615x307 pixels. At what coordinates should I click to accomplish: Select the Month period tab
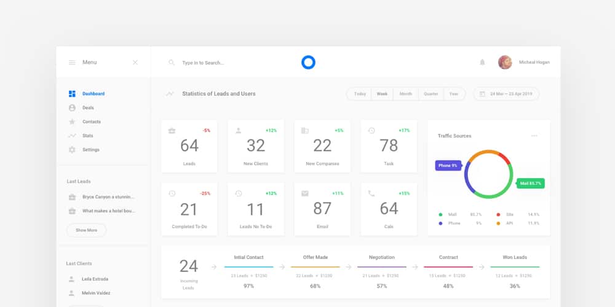pyautogui.click(x=405, y=94)
